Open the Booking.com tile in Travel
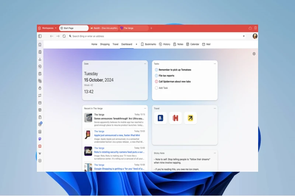295x196 pixels. click(x=160, y=118)
